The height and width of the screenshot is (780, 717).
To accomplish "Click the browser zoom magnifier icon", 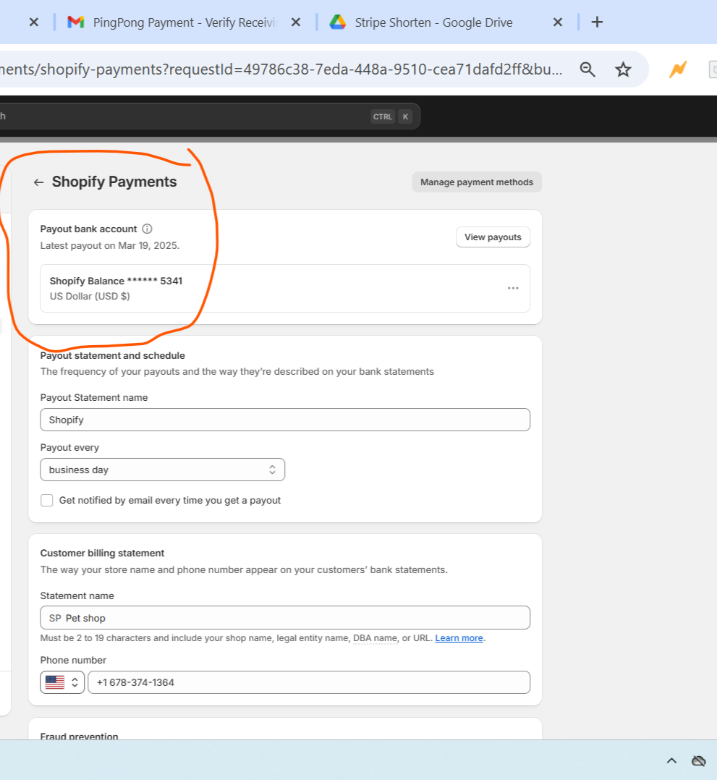I will [587, 69].
